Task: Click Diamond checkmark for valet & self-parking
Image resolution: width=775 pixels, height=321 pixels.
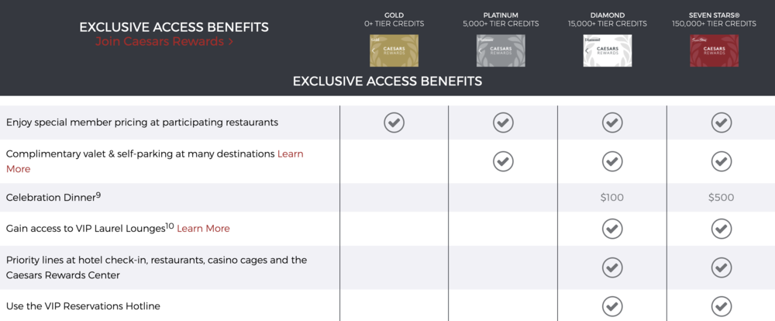Action: point(612,161)
